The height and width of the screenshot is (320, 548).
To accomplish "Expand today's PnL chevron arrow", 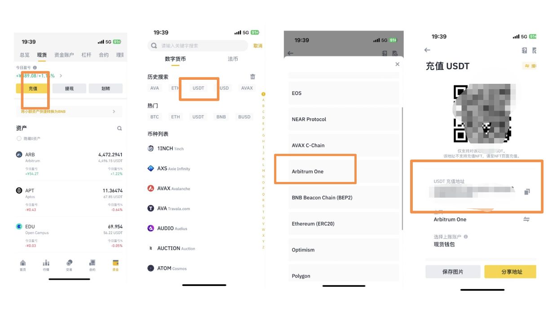I will point(61,76).
